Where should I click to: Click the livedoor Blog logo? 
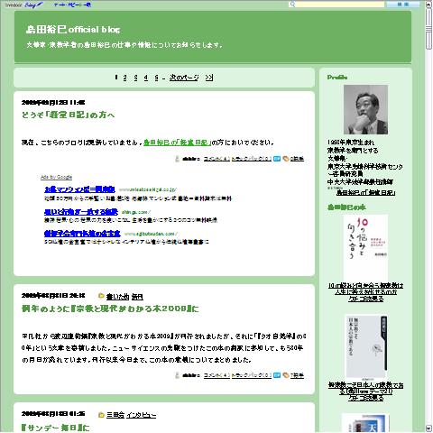(23, 5)
